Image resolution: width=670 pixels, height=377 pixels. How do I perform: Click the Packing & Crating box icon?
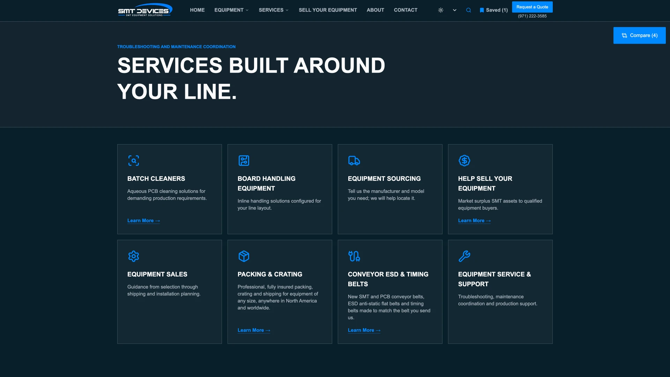(x=244, y=256)
